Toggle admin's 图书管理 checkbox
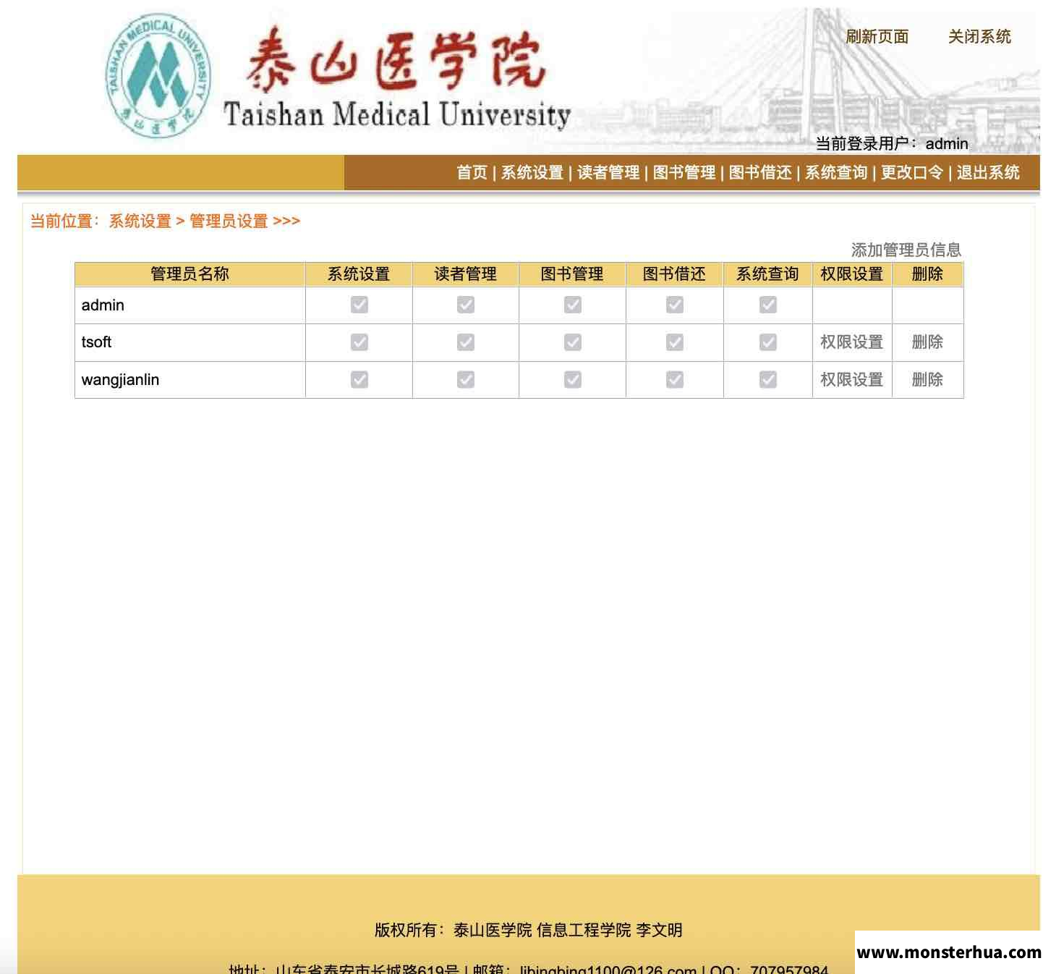This screenshot has width=1043, height=974. pyautogui.click(x=573, y=305)
